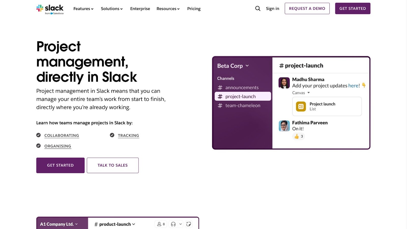Viewport: 407px width, 229px height.
Task: Click the here link in Madhu's message
Action: click(354, 86)
